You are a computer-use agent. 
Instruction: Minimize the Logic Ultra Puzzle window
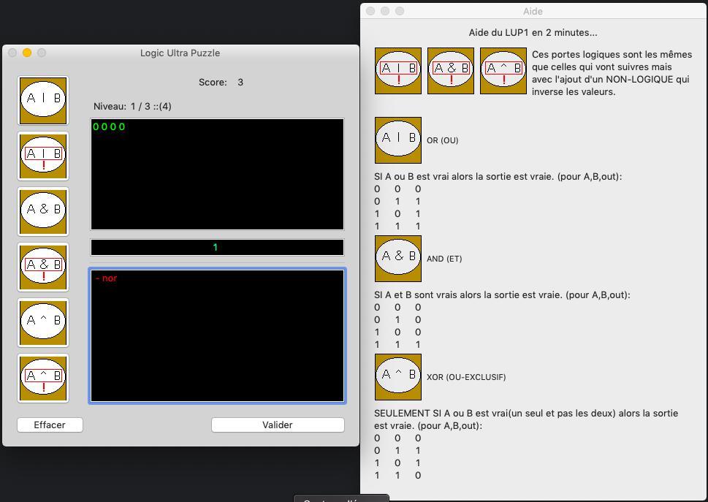pos(27,53)
